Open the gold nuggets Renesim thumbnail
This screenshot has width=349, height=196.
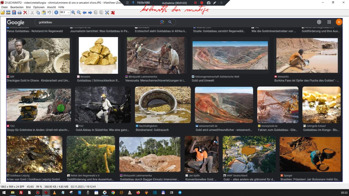[98, 56]
